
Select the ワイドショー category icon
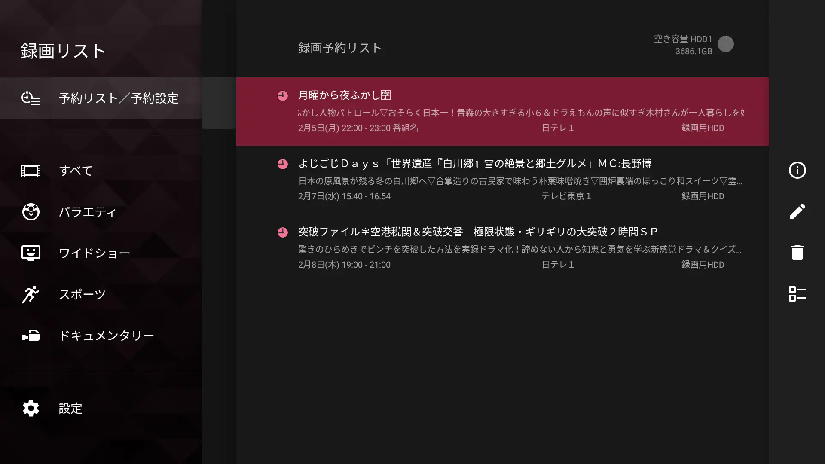30,253
